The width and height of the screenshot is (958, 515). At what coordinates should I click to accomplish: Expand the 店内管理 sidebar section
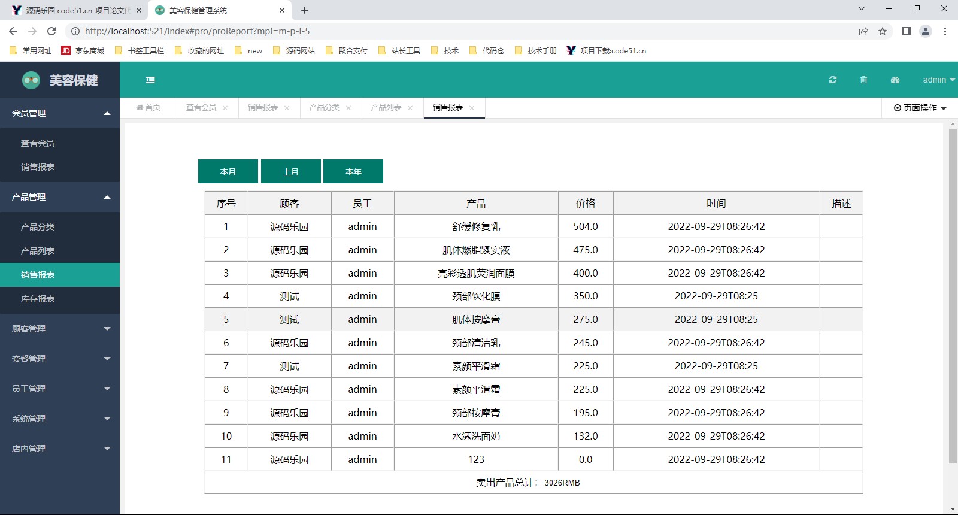click(60, 449)
